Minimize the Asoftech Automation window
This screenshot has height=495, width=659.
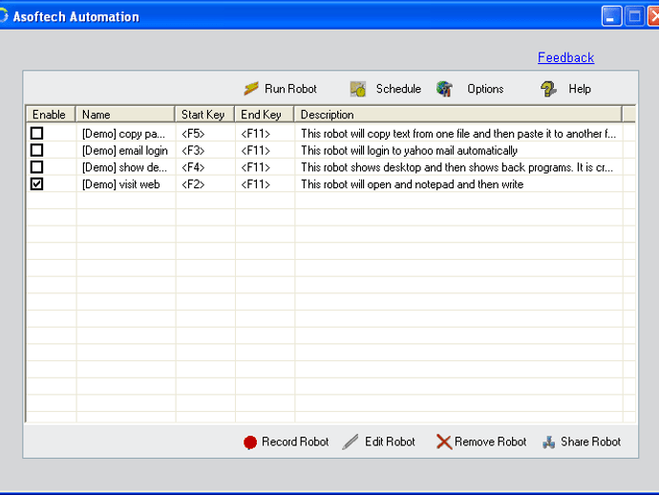click(611, 16)
